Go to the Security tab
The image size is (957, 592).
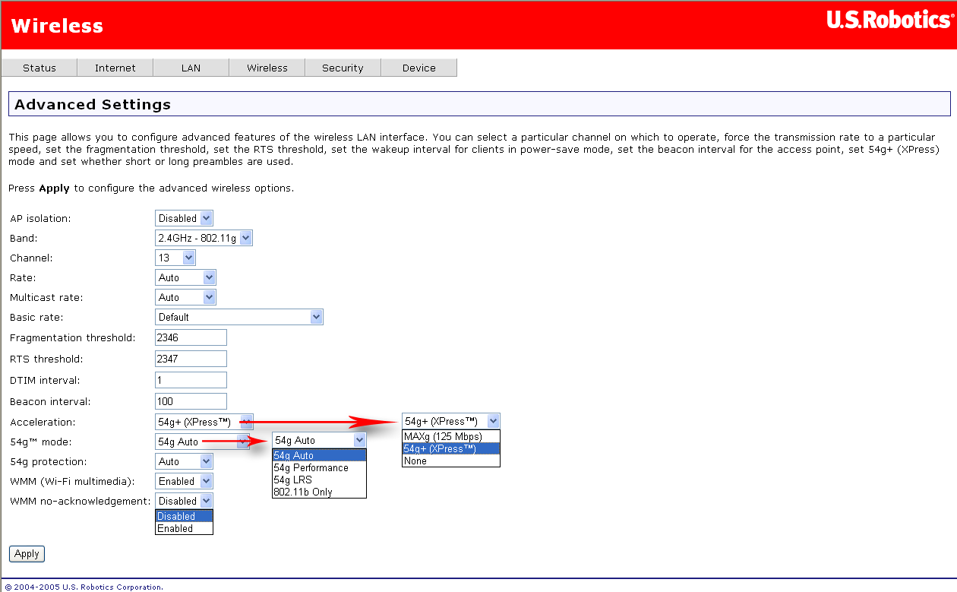(343, 68)
